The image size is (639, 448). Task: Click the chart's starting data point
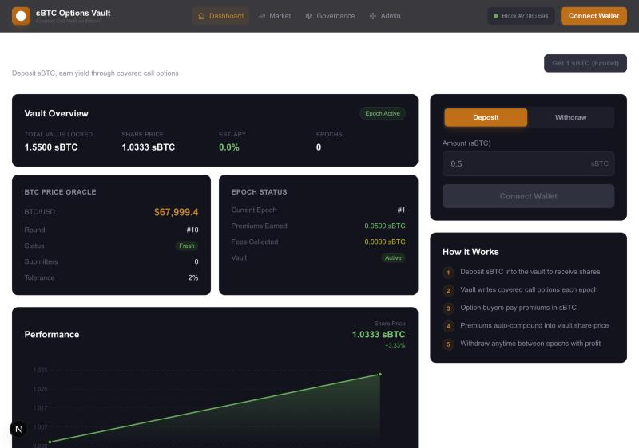click(50, 442)
